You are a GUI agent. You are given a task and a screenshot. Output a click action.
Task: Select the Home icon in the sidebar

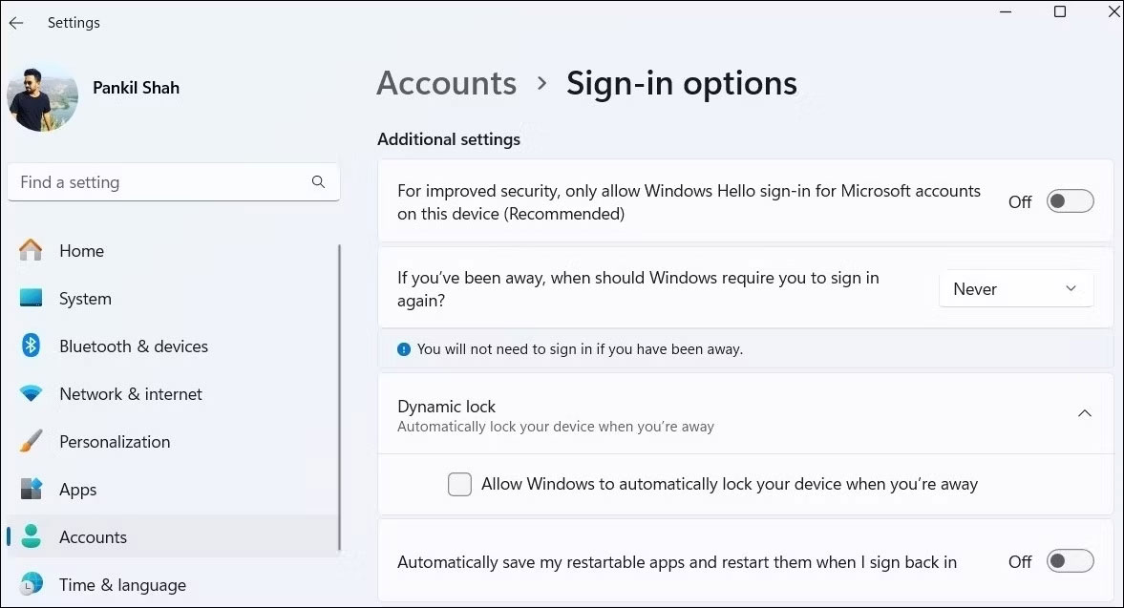tap(31, 250)
